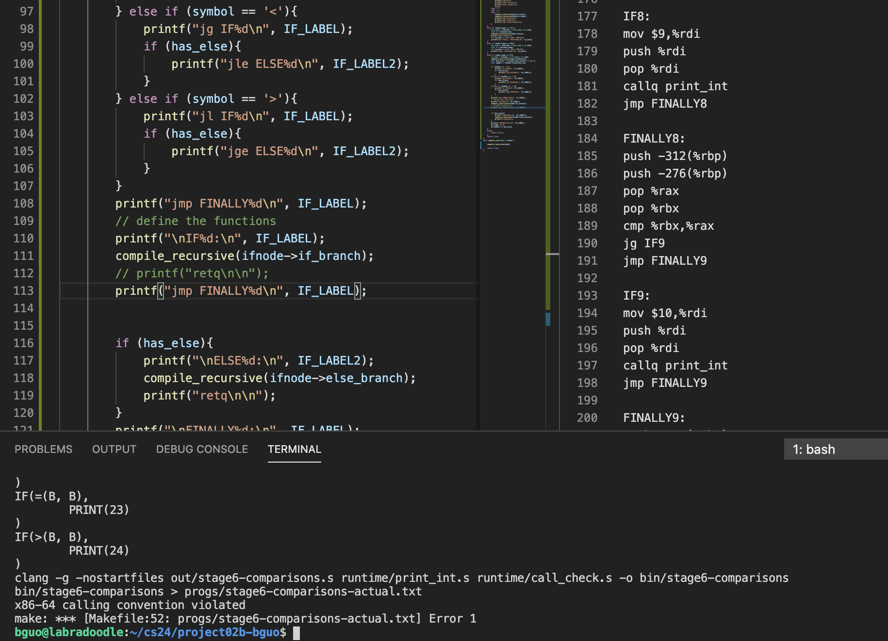The image size is (888, 641).
Task: Click 'x86-64 calling convention violated' terminal message
Action: [130, 605]
